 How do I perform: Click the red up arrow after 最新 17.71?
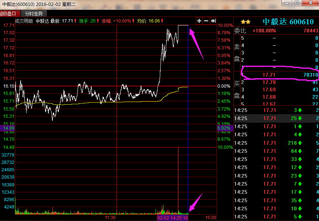tap(75, 21)
